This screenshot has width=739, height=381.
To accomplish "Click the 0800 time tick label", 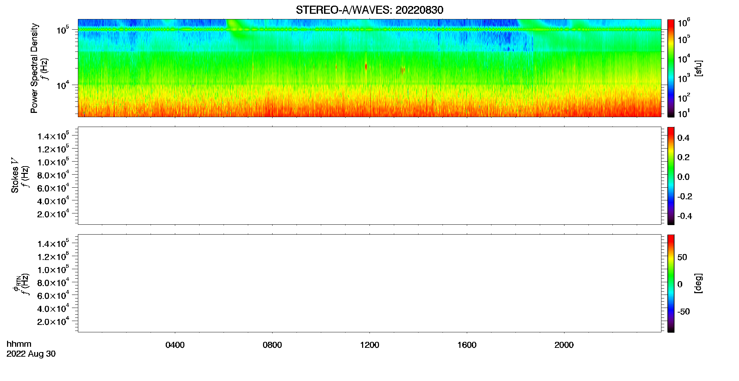I will tap(272, 345).
